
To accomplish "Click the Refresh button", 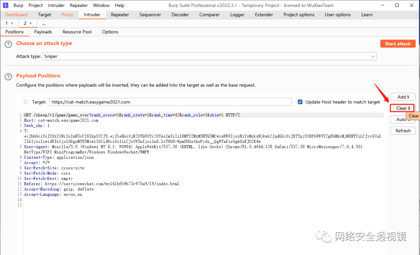I will pyautogui.click(x=403, y=131).
